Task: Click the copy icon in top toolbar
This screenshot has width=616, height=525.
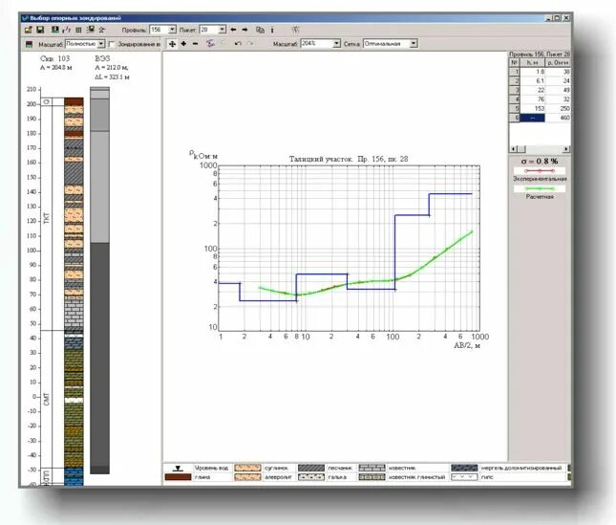Action: pyautogui.click(x=260, y=30)
